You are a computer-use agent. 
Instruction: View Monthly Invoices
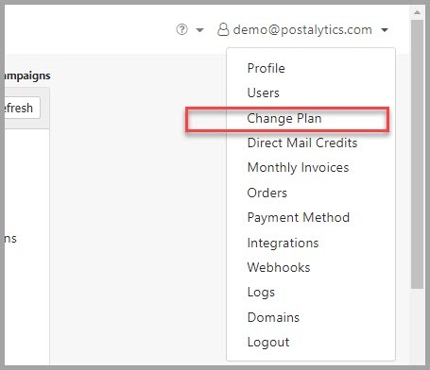(x=298, y=168)
